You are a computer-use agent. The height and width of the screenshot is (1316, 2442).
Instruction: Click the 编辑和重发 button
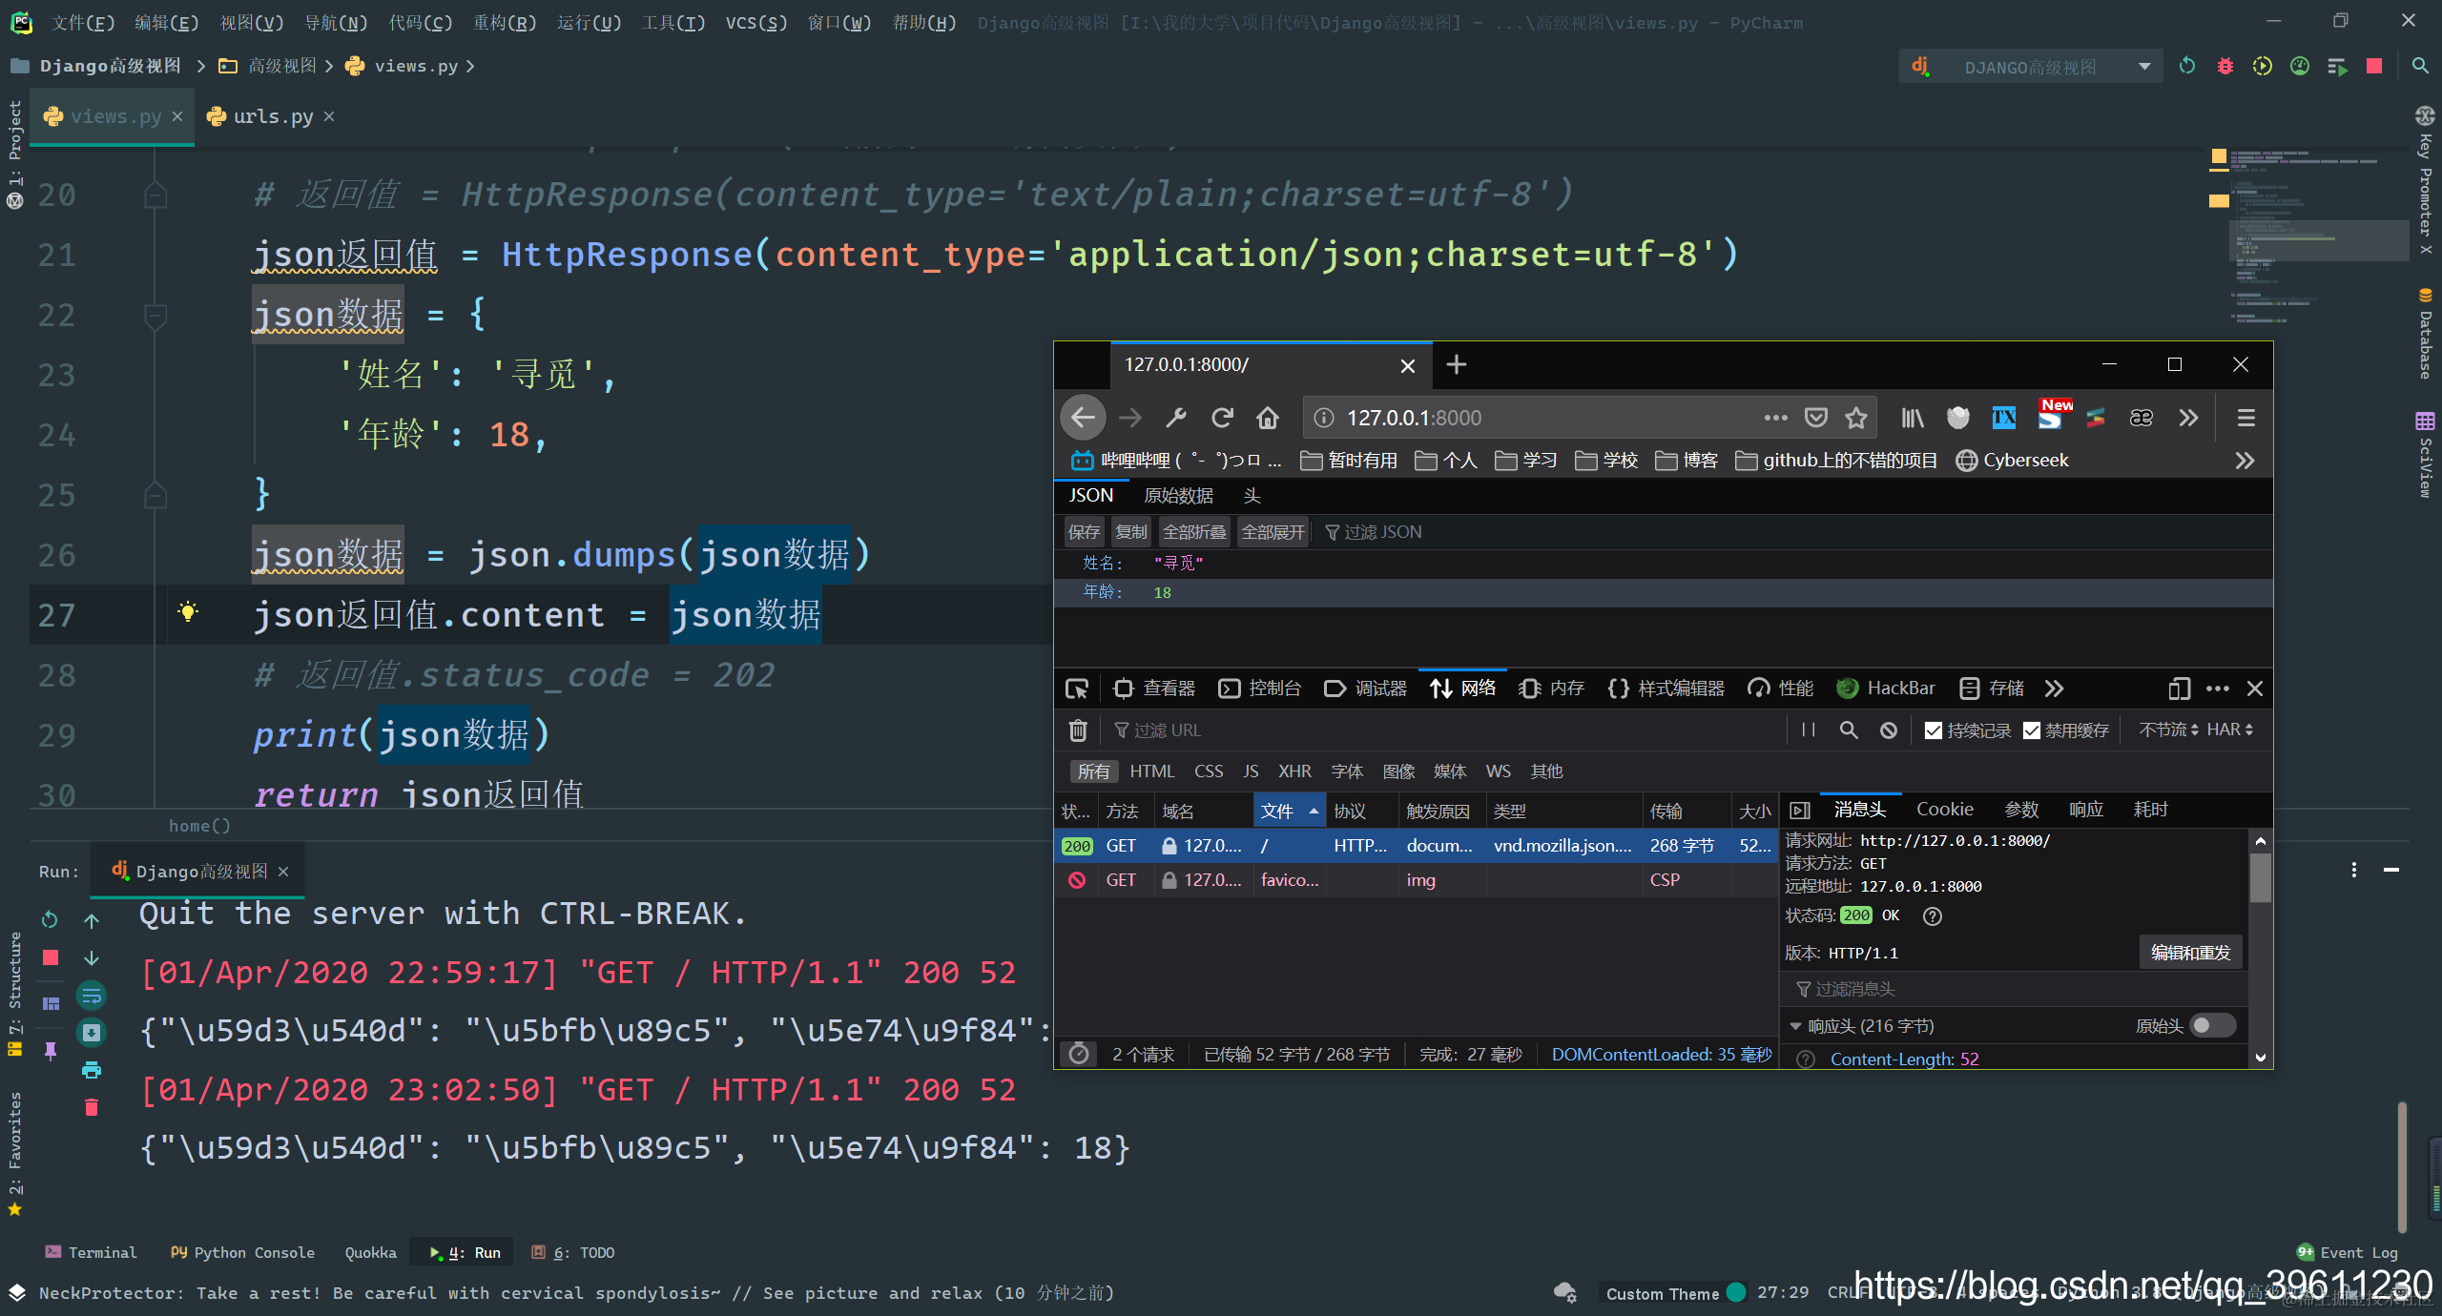point(2190,953)
